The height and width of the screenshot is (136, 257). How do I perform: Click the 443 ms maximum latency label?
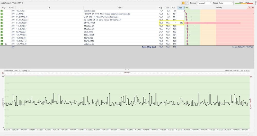pos(251,8)
